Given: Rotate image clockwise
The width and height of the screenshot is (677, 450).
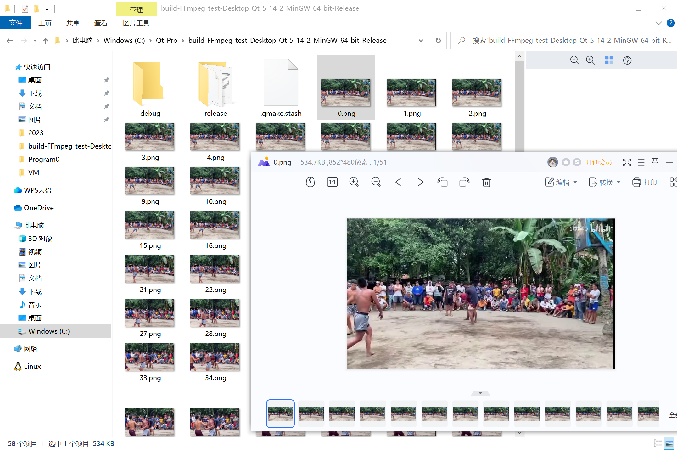Looking at the screenshot, I should 464,182.
